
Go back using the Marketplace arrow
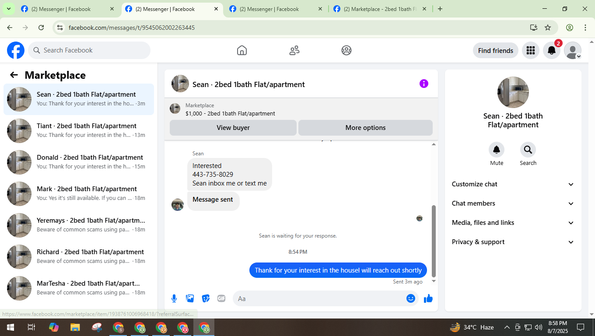[14, 75]
